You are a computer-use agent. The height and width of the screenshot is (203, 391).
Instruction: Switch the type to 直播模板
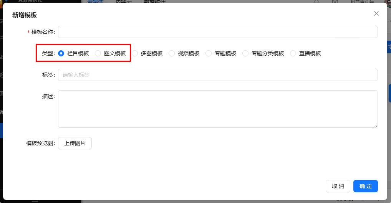(x=293, y=53)
